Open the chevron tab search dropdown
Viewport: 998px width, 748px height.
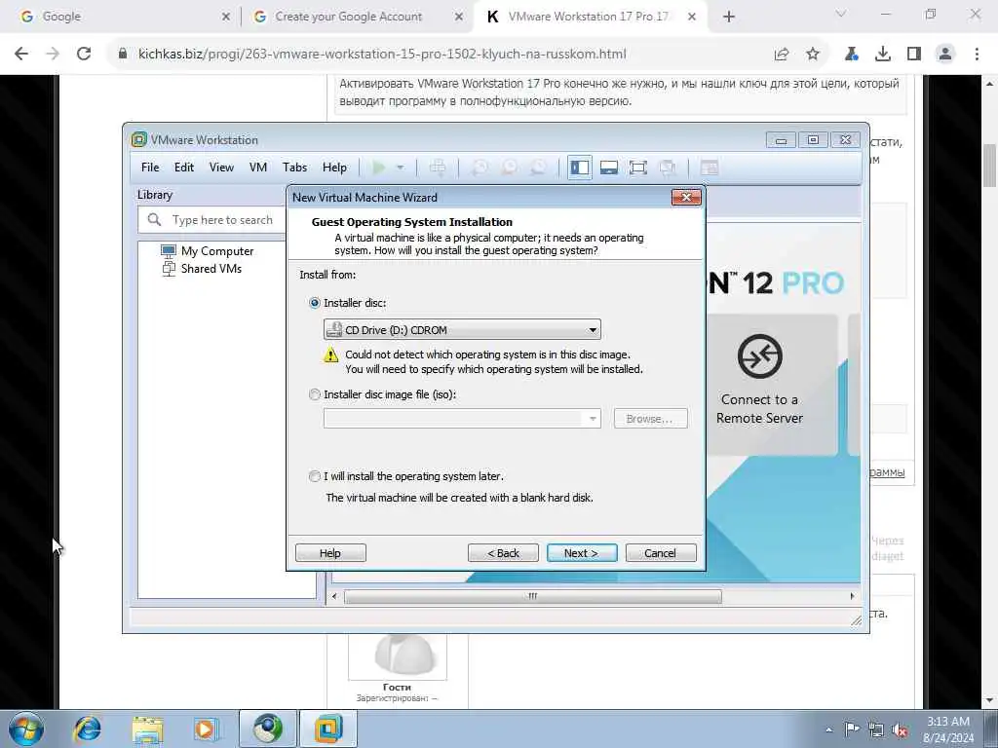click(841, 14)
